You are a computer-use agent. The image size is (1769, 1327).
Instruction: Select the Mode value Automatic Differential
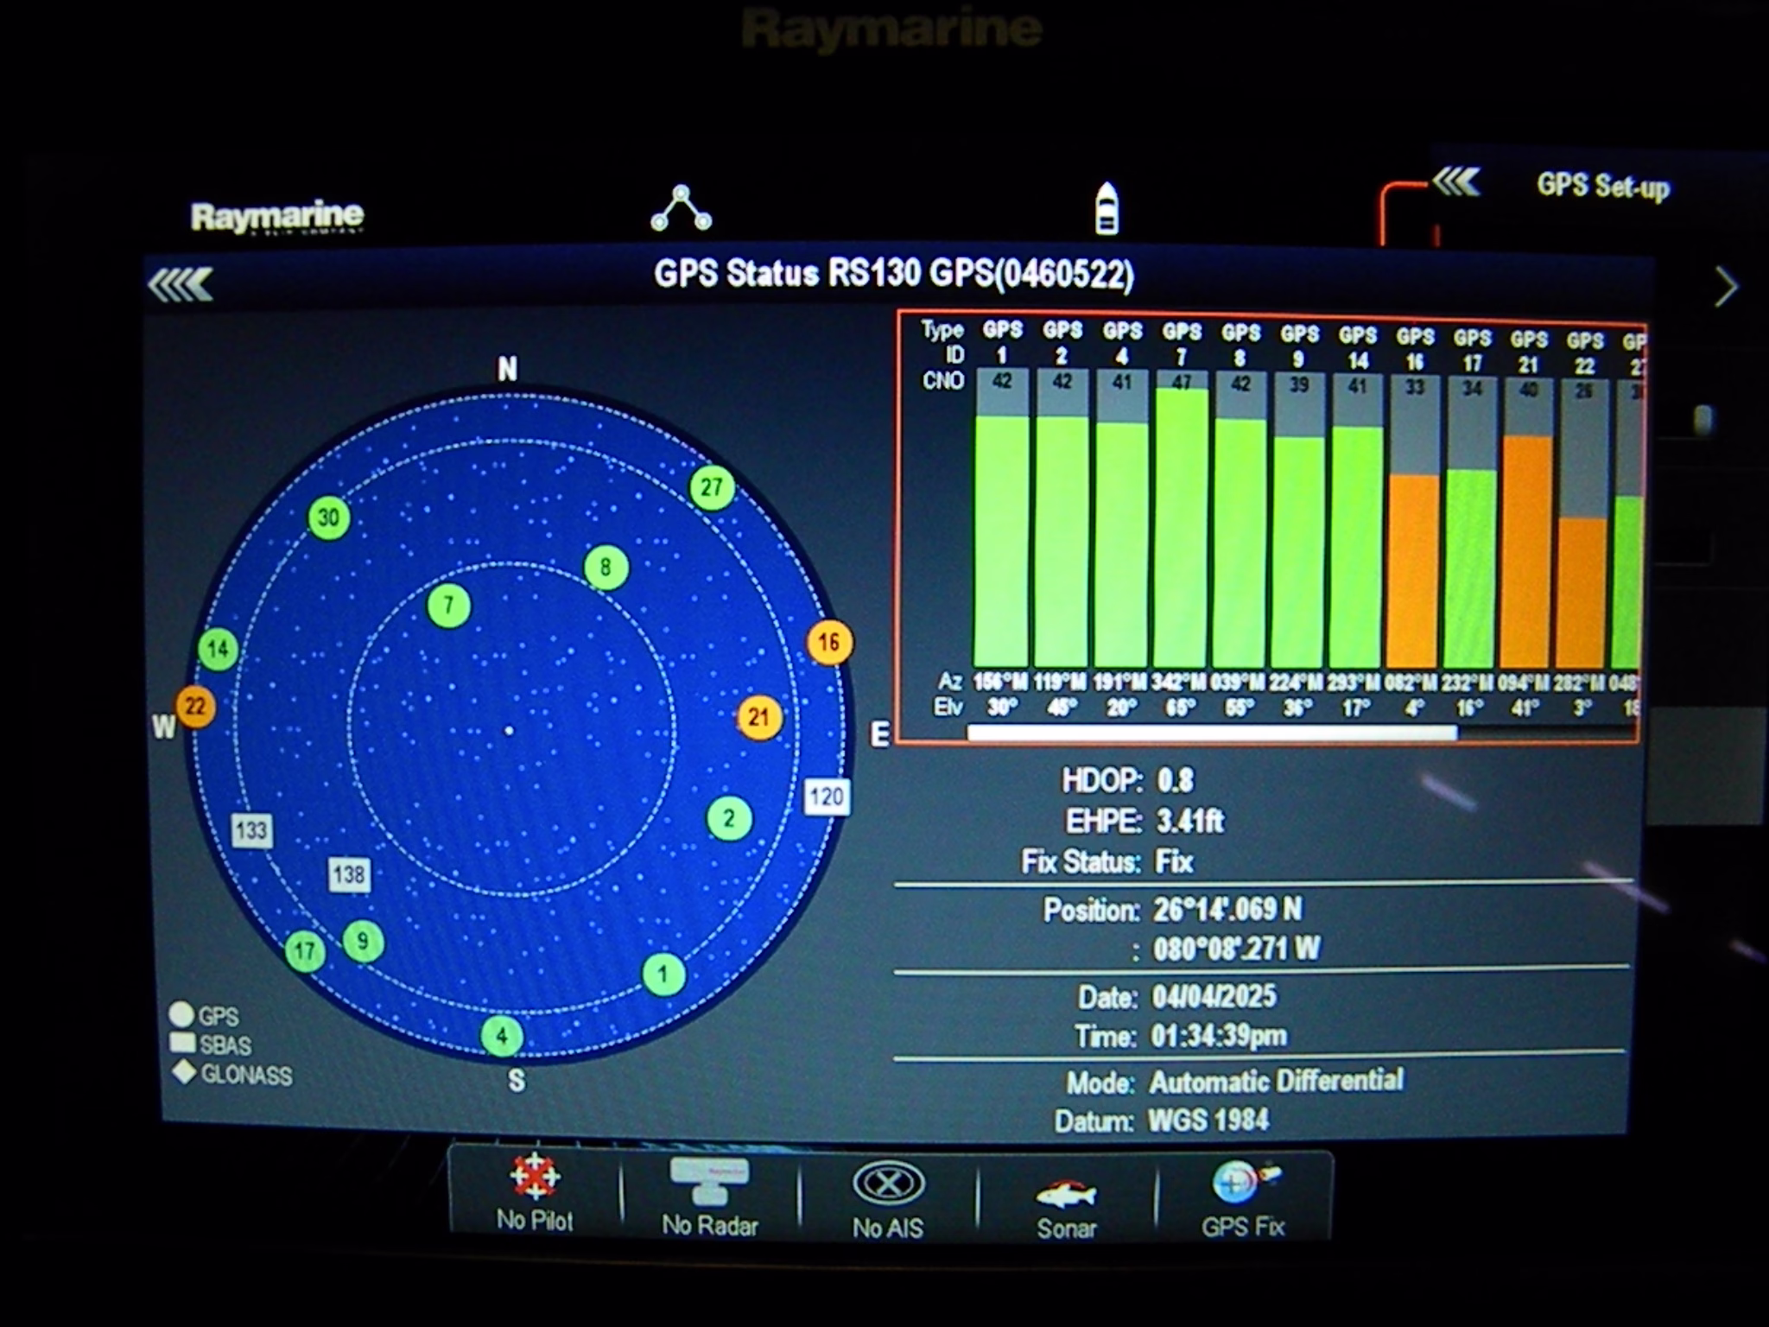[1277, 1082]
